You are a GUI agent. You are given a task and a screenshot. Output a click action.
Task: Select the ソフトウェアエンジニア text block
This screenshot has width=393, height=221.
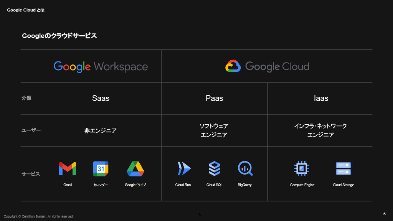214,130
